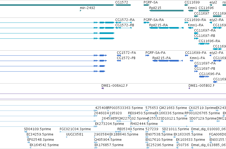Viewport: 226px width, 149px height.
Task: Open the CG11697-PB protein label
Action: click(x=205, y=69)
